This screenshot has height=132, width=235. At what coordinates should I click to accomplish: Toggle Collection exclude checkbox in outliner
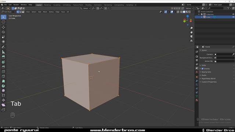coord(202,14)
